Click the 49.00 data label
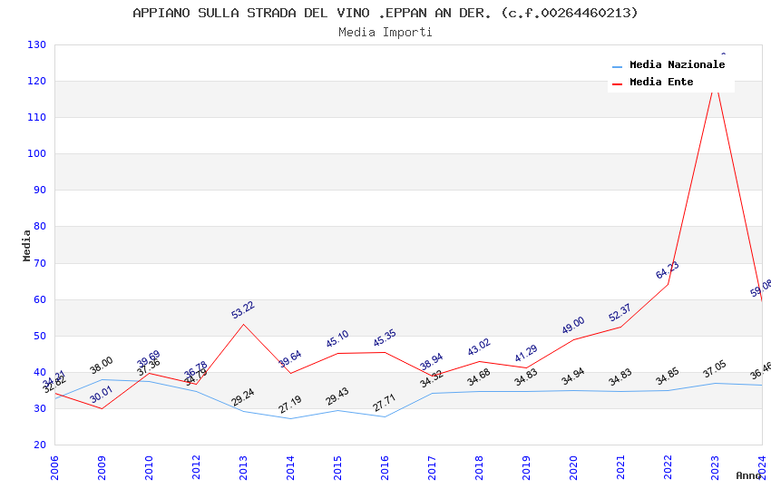 pos(573,325)
